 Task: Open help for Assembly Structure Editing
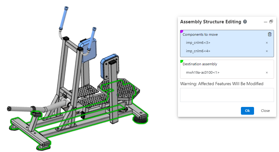[245, 22]
